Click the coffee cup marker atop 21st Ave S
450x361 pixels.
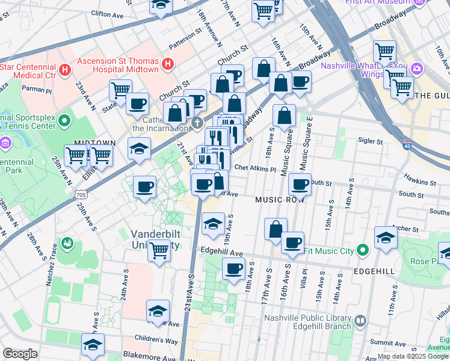(203, 187)
